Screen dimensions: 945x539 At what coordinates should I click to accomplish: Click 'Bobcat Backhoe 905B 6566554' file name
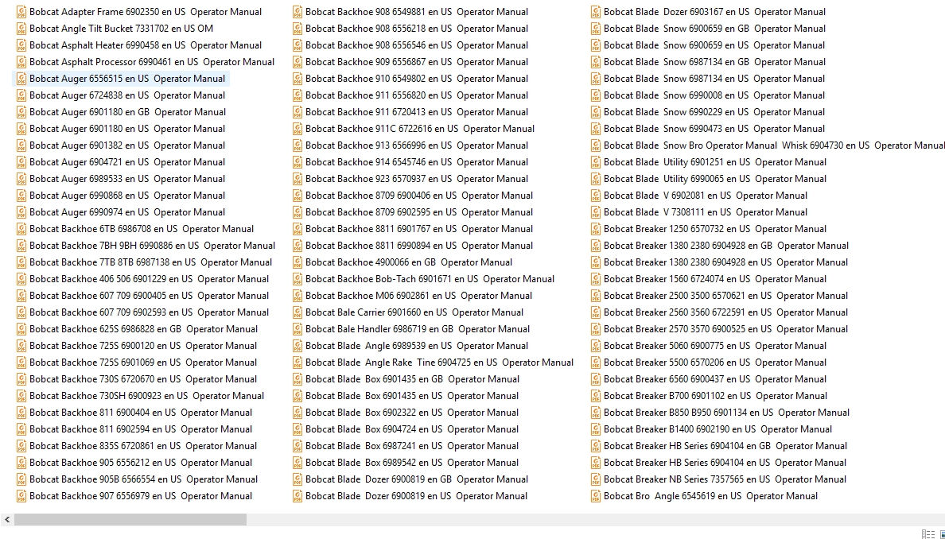[143, 479]
